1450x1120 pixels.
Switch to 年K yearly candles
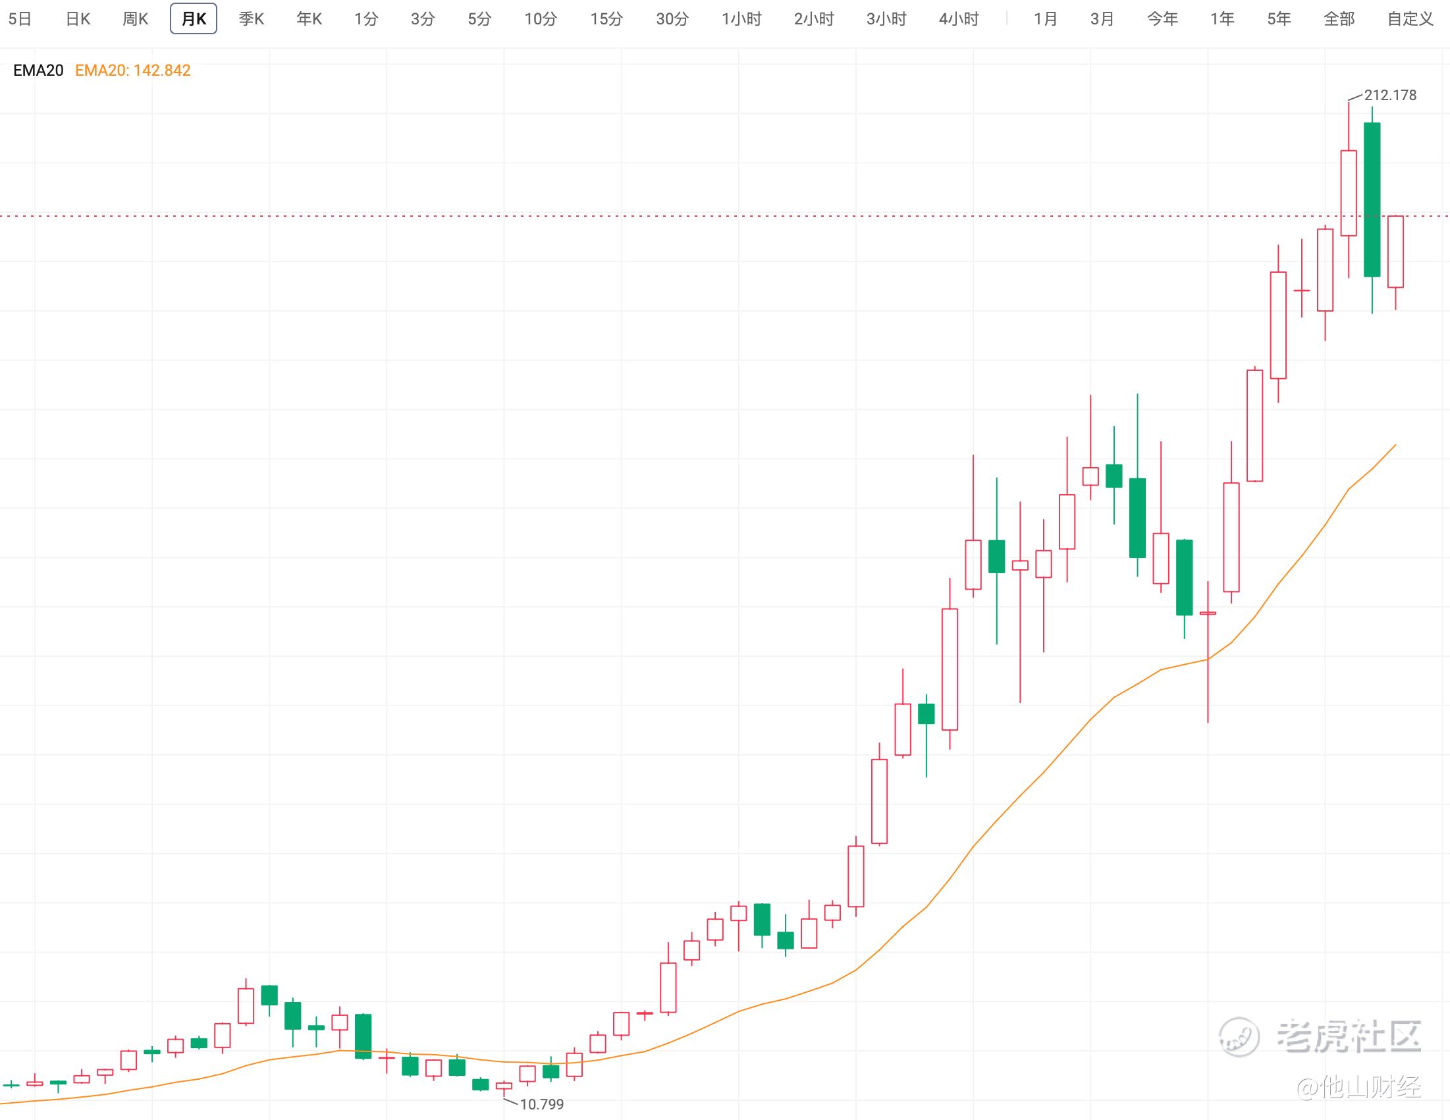309,18
